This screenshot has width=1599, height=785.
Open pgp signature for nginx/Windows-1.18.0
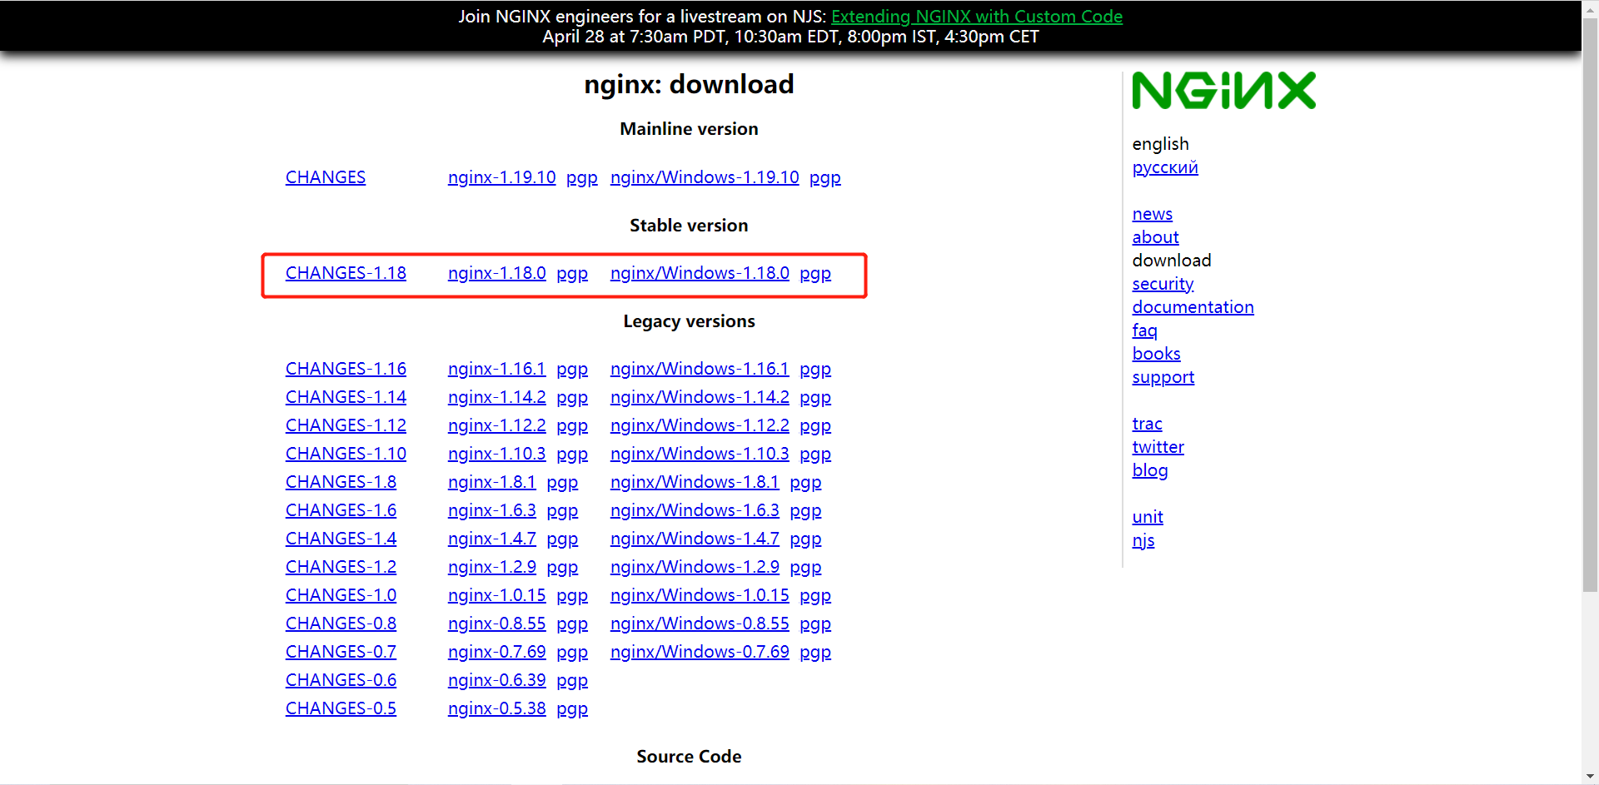pos(815,274)
